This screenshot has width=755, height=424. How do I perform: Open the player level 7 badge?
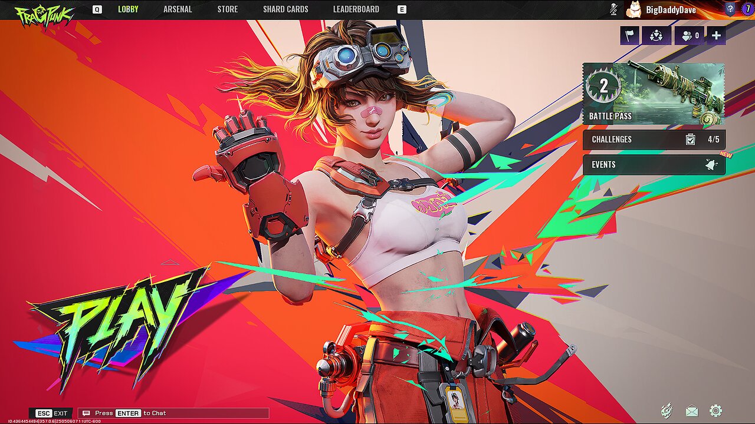(x=747, y=9)
